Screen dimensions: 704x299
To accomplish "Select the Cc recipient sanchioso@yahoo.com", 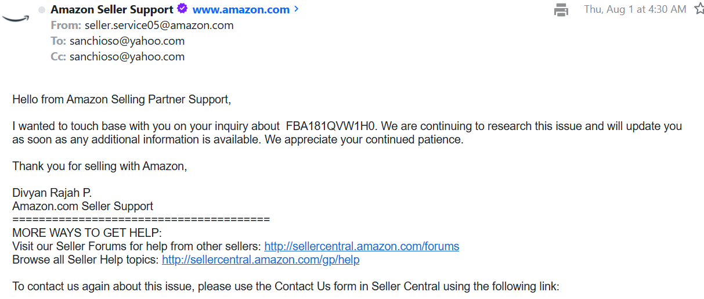I will click(127, 57).
